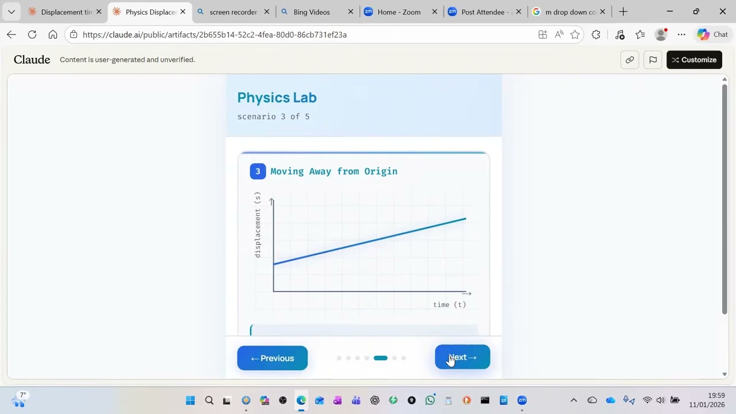The image size is (736, 414).
Task: Open Task View in taskbar
Action: [x=227, y=400]
